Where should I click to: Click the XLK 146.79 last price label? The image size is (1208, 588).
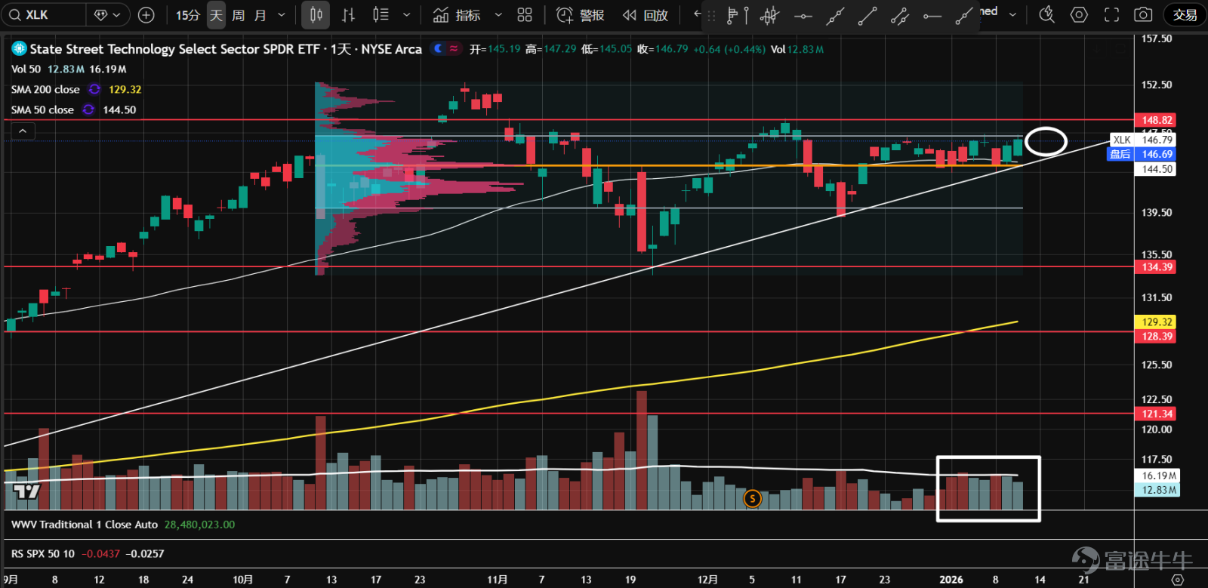pyautogui.click(x=1144, y=140)
